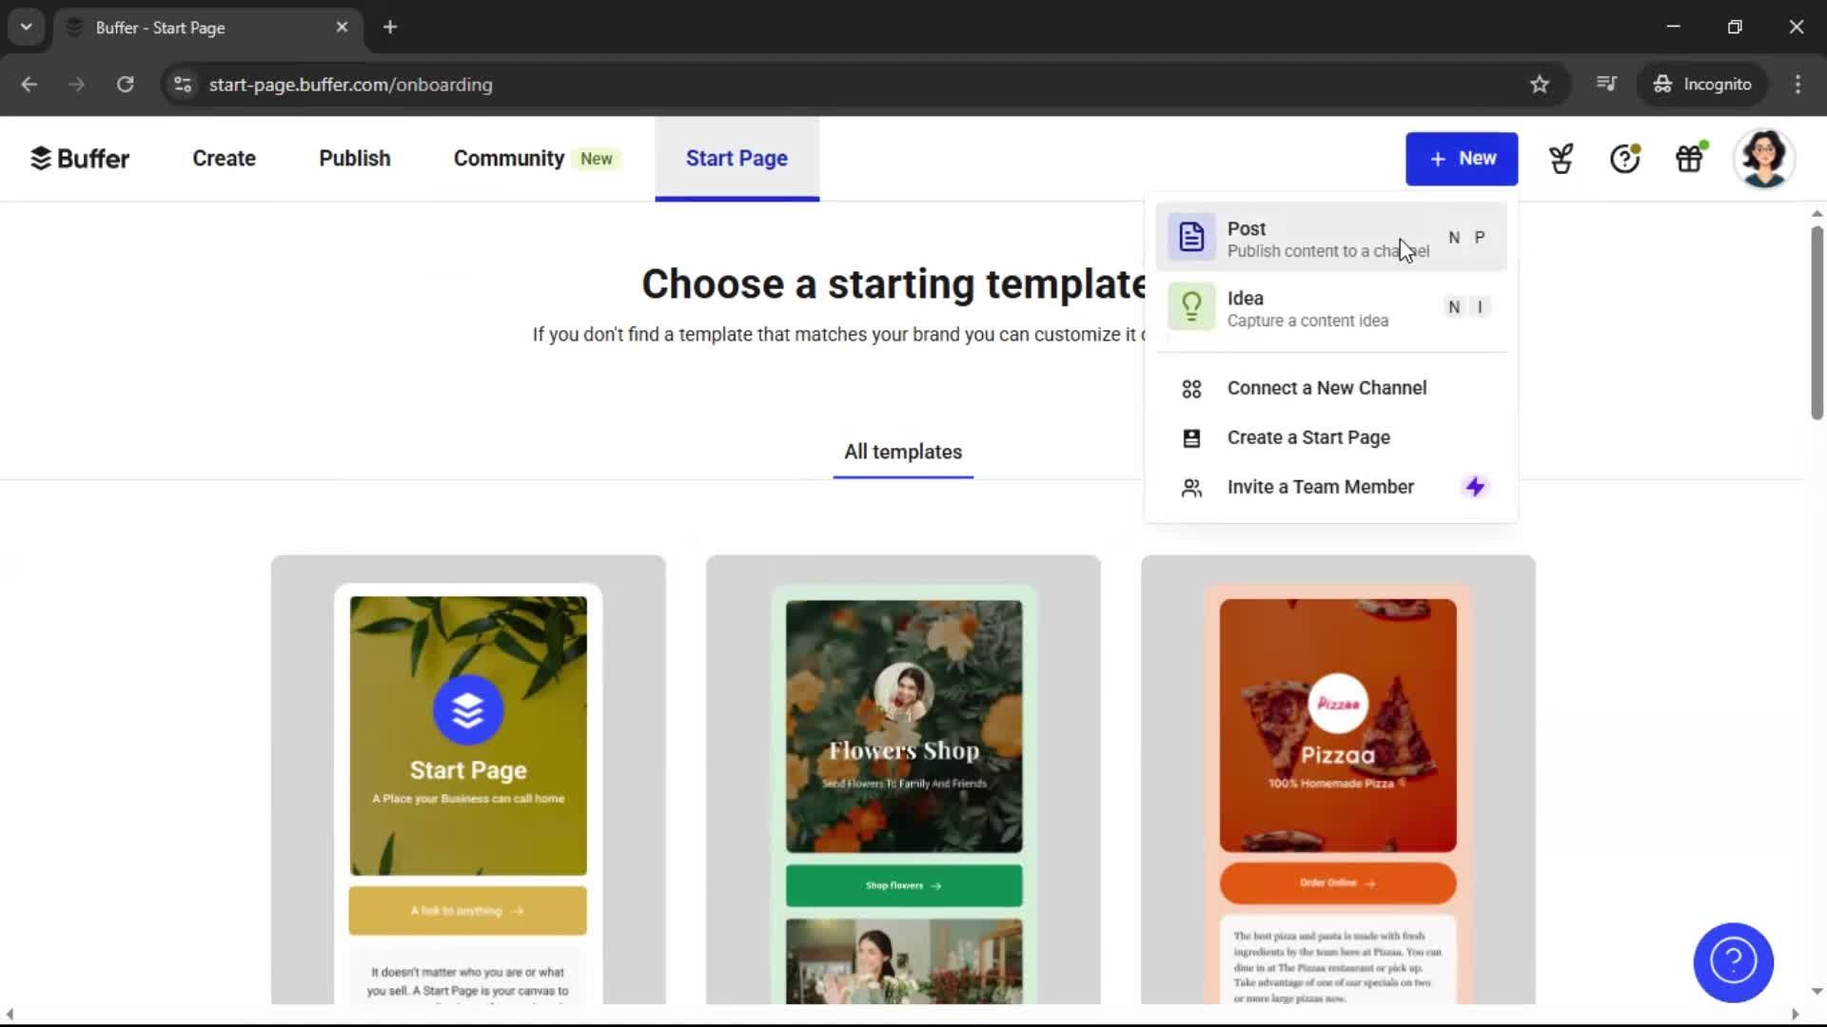Select Connect a New Channel

(1326, 388)
